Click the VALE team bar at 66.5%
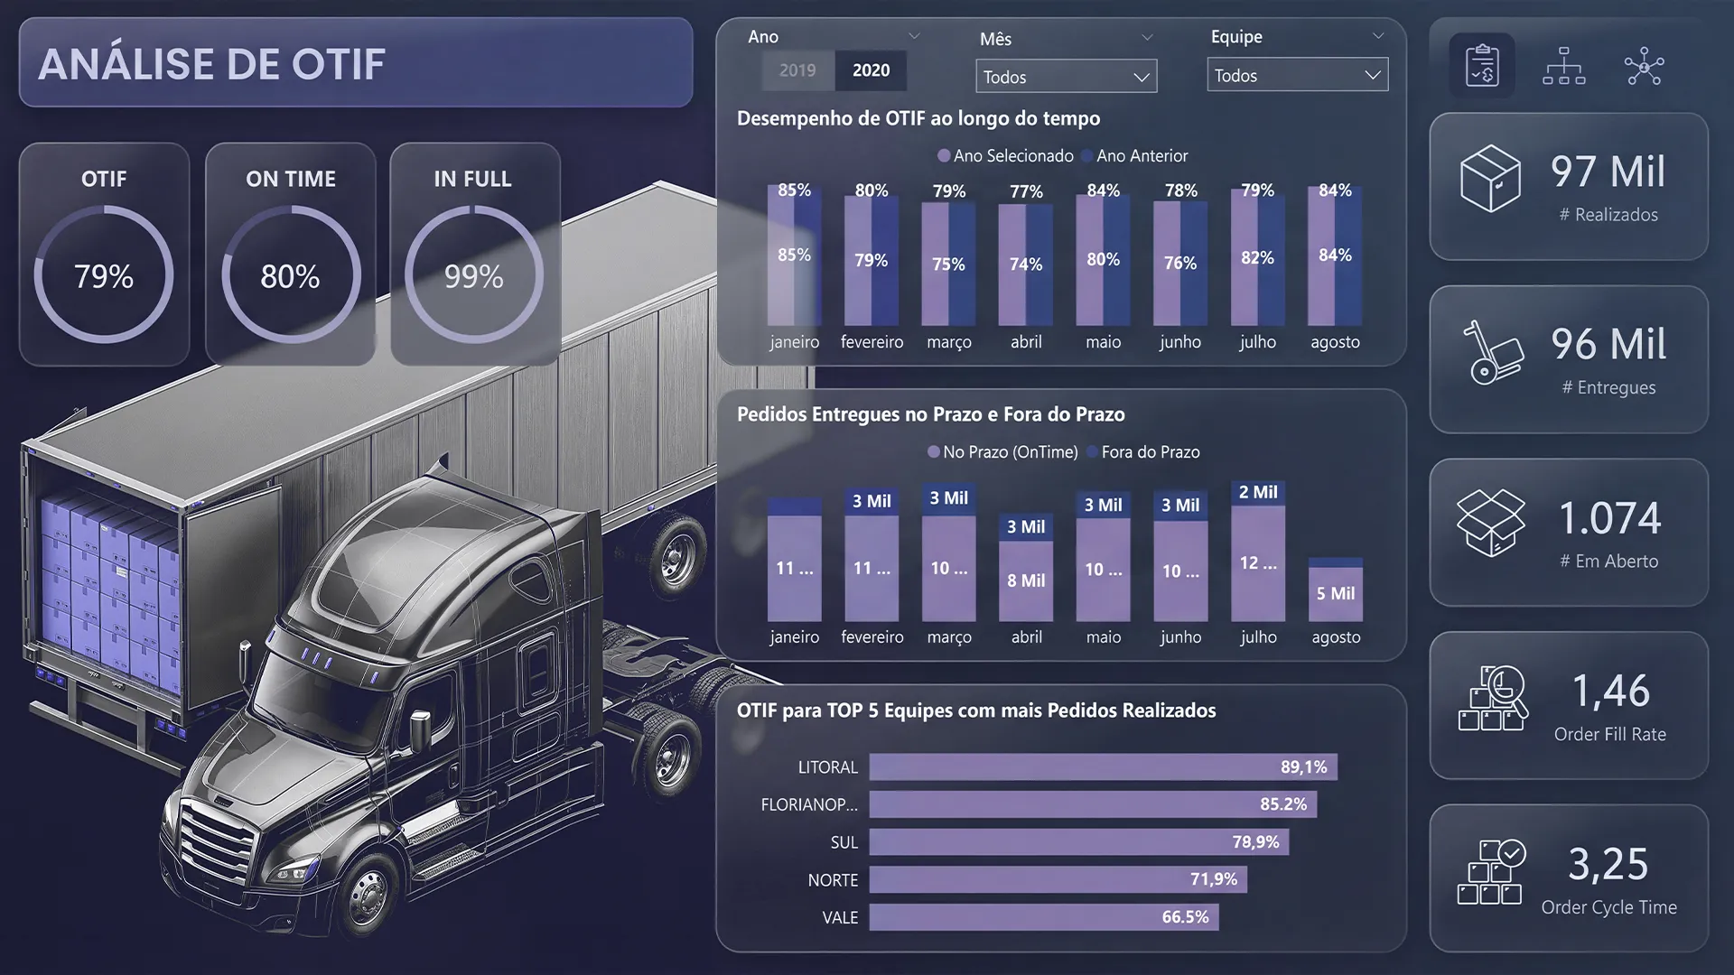The height and width of the screenshot is (975, 1734). 1044,916
